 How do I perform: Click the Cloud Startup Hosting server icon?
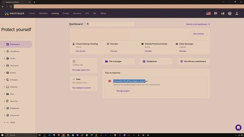click(x=74, y=44)
